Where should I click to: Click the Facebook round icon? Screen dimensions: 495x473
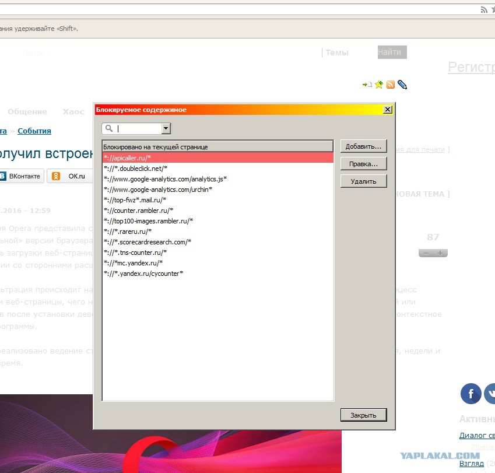click(x=471, y=394)
